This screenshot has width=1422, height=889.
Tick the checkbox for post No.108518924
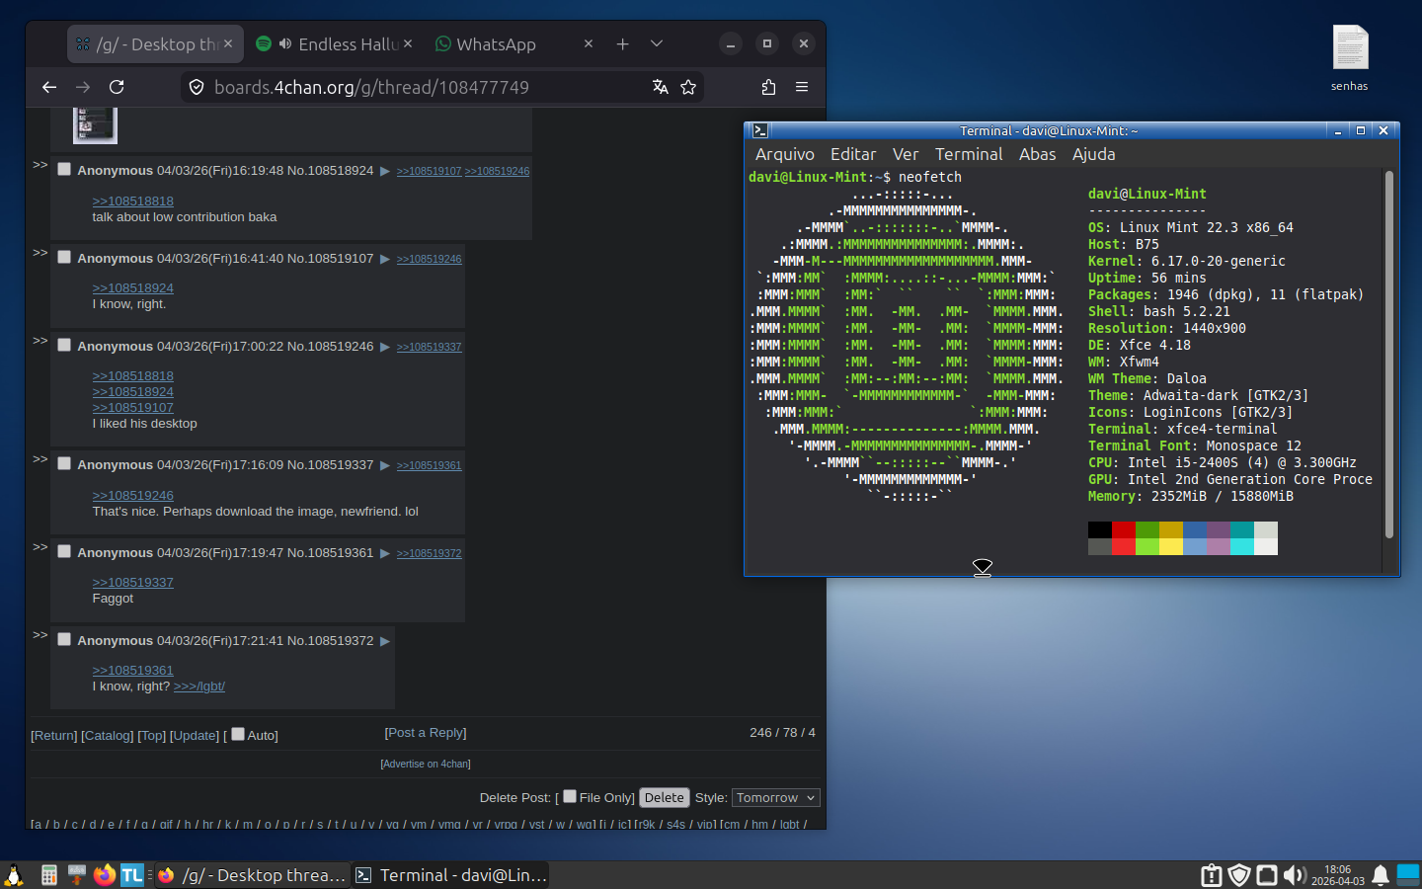64,169
